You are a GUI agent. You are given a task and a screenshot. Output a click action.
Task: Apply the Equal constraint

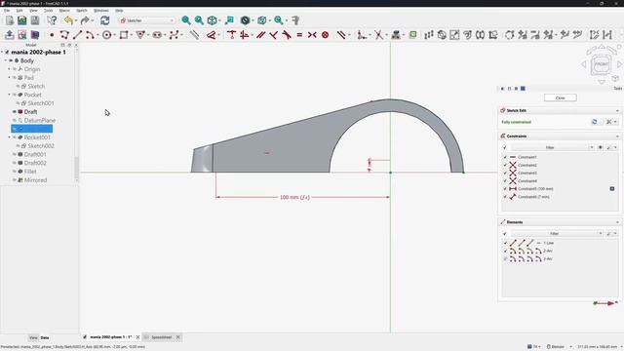click(299, 35)
